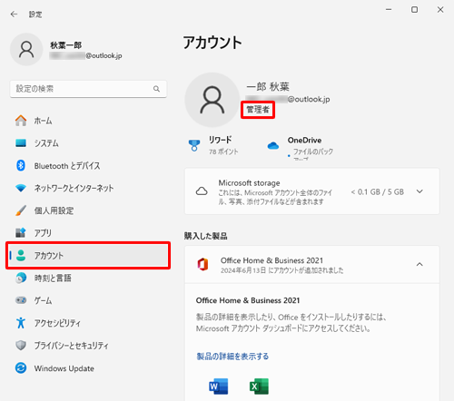Click the ホーム house icon
The image size is (454, 401).
tap(21, 121)
